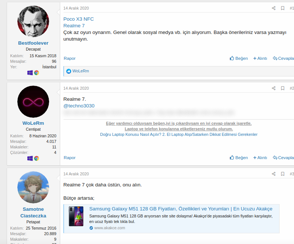The width and height of the screenshot is (294, 244).
Task: Open the Samsung Galaxy M51 thumbnail image
Action: point(76,216)
